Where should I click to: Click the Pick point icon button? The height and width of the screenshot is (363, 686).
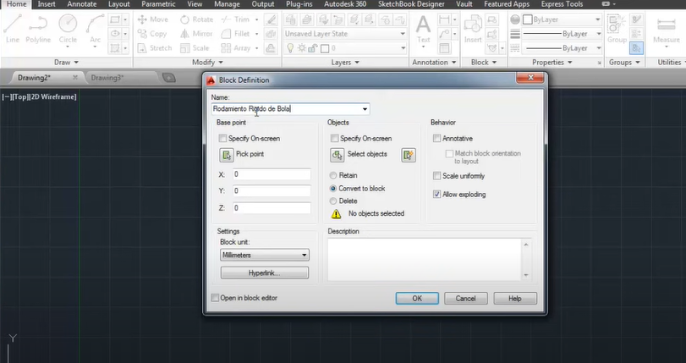tap(226, 155)
